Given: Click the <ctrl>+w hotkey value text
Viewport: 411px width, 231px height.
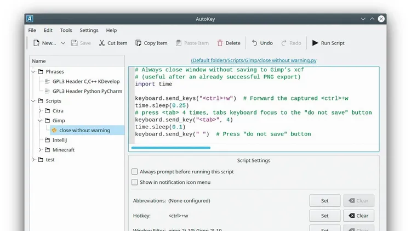Looking at the screenshot, I should coord(178,216).
